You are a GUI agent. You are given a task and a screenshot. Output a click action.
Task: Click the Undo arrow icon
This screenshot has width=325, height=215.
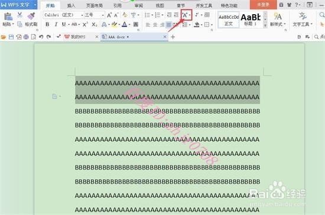click(41, 37)
